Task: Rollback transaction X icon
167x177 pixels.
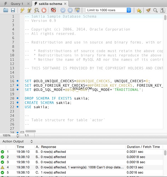Action: click(x=70, y=10)
